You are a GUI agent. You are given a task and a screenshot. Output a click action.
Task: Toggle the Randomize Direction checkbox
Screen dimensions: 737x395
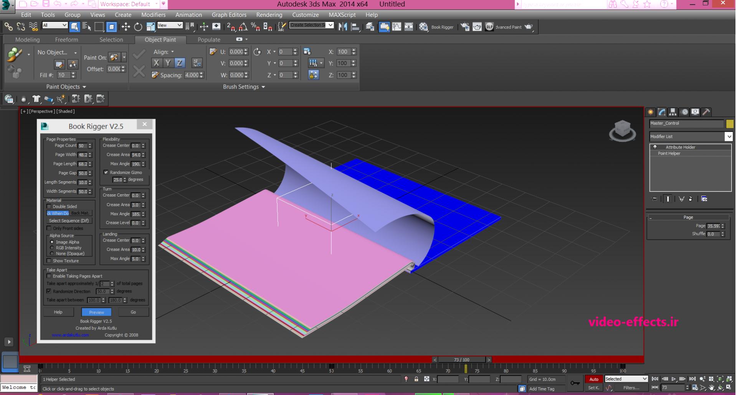click(x=49, y=292)
